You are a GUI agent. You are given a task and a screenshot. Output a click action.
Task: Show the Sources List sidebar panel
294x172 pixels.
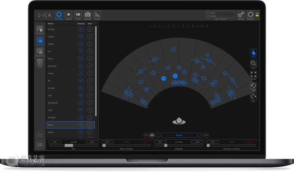[x=40, y=29]
